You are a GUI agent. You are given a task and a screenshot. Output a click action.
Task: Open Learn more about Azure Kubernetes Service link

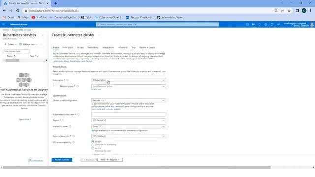(x=73, y=61)
